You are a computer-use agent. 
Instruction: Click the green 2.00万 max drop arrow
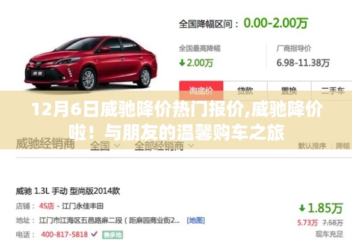pos(182,62)
